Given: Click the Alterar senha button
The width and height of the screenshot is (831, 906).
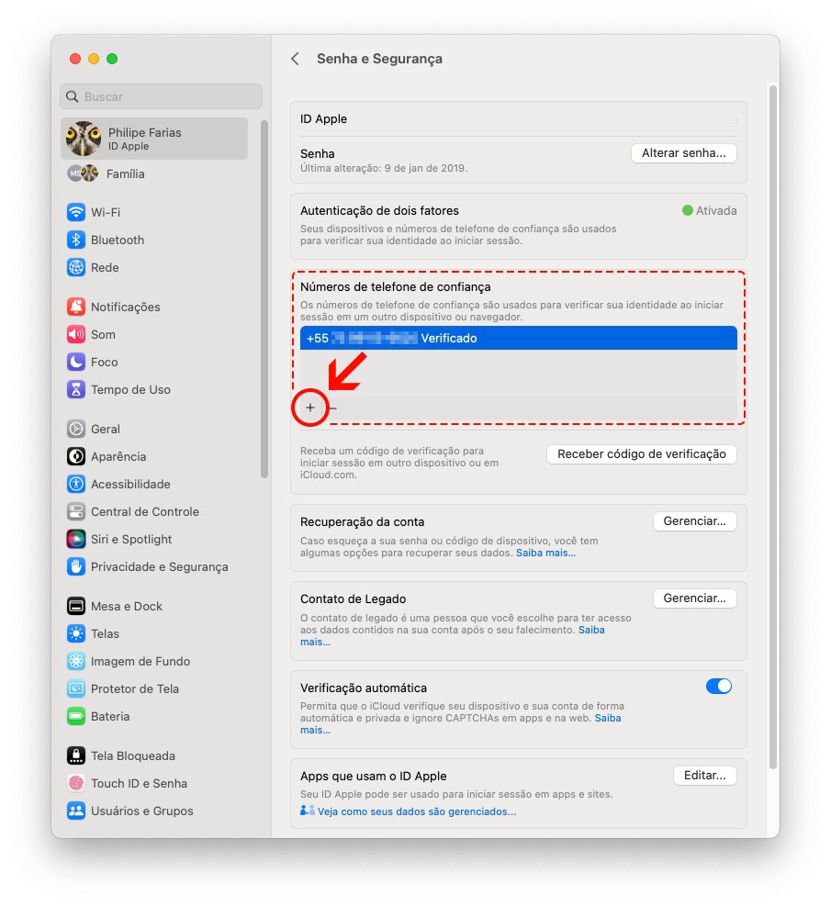Looking at the screenshot, I should point(684,153).
